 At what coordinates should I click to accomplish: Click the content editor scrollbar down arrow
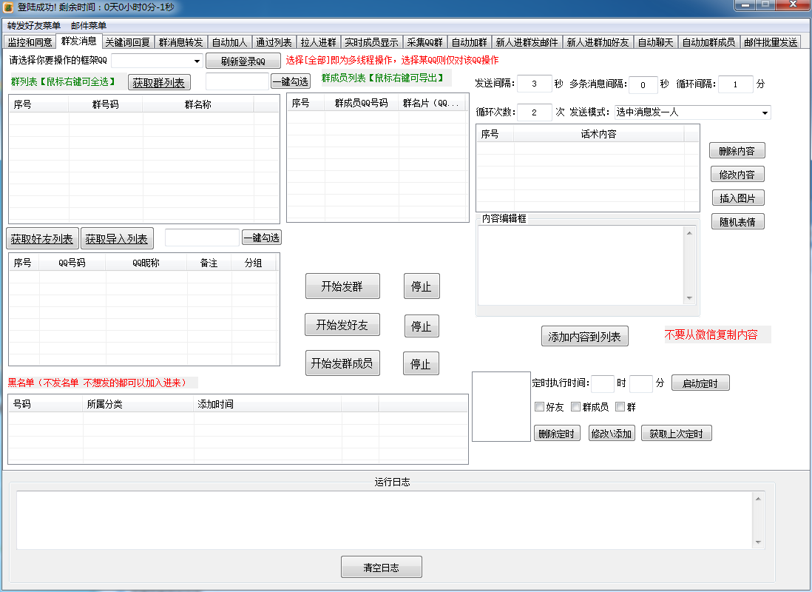coord(689,298)
